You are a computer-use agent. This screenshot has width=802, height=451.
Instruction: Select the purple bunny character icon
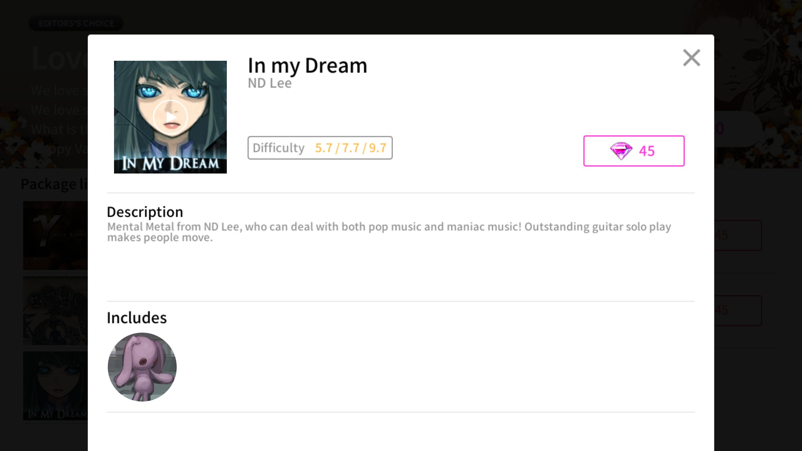click(x=142, y=367)
